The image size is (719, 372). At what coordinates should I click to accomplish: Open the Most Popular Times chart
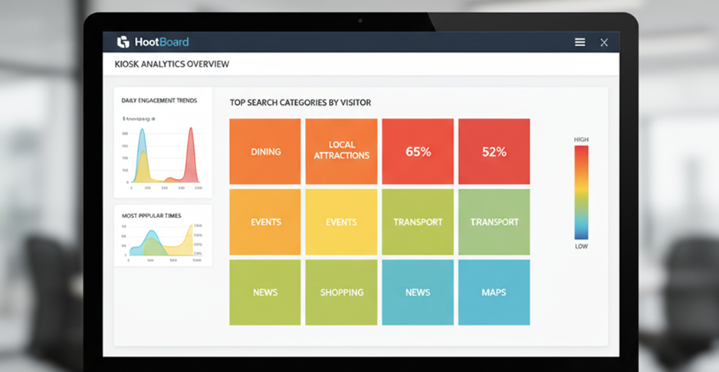tap(163, 239)
